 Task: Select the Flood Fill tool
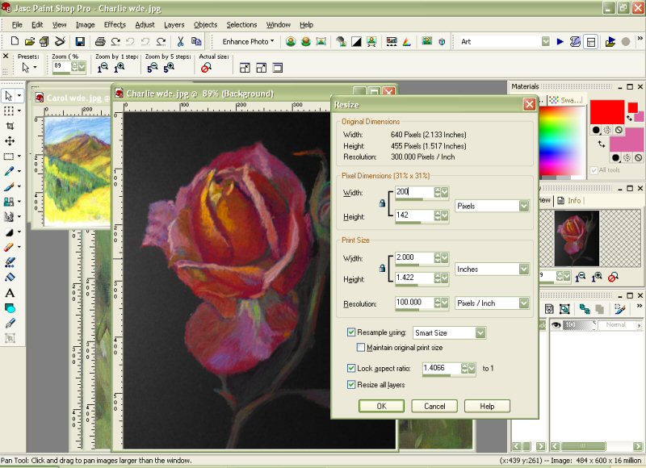coord(10,278)
